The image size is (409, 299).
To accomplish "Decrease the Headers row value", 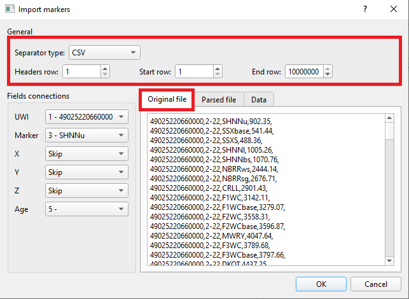I will tap(105, 75).
